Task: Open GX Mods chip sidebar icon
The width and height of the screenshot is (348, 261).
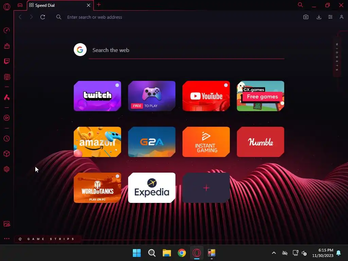Action: pyautogui.click(x=7, y=77)
